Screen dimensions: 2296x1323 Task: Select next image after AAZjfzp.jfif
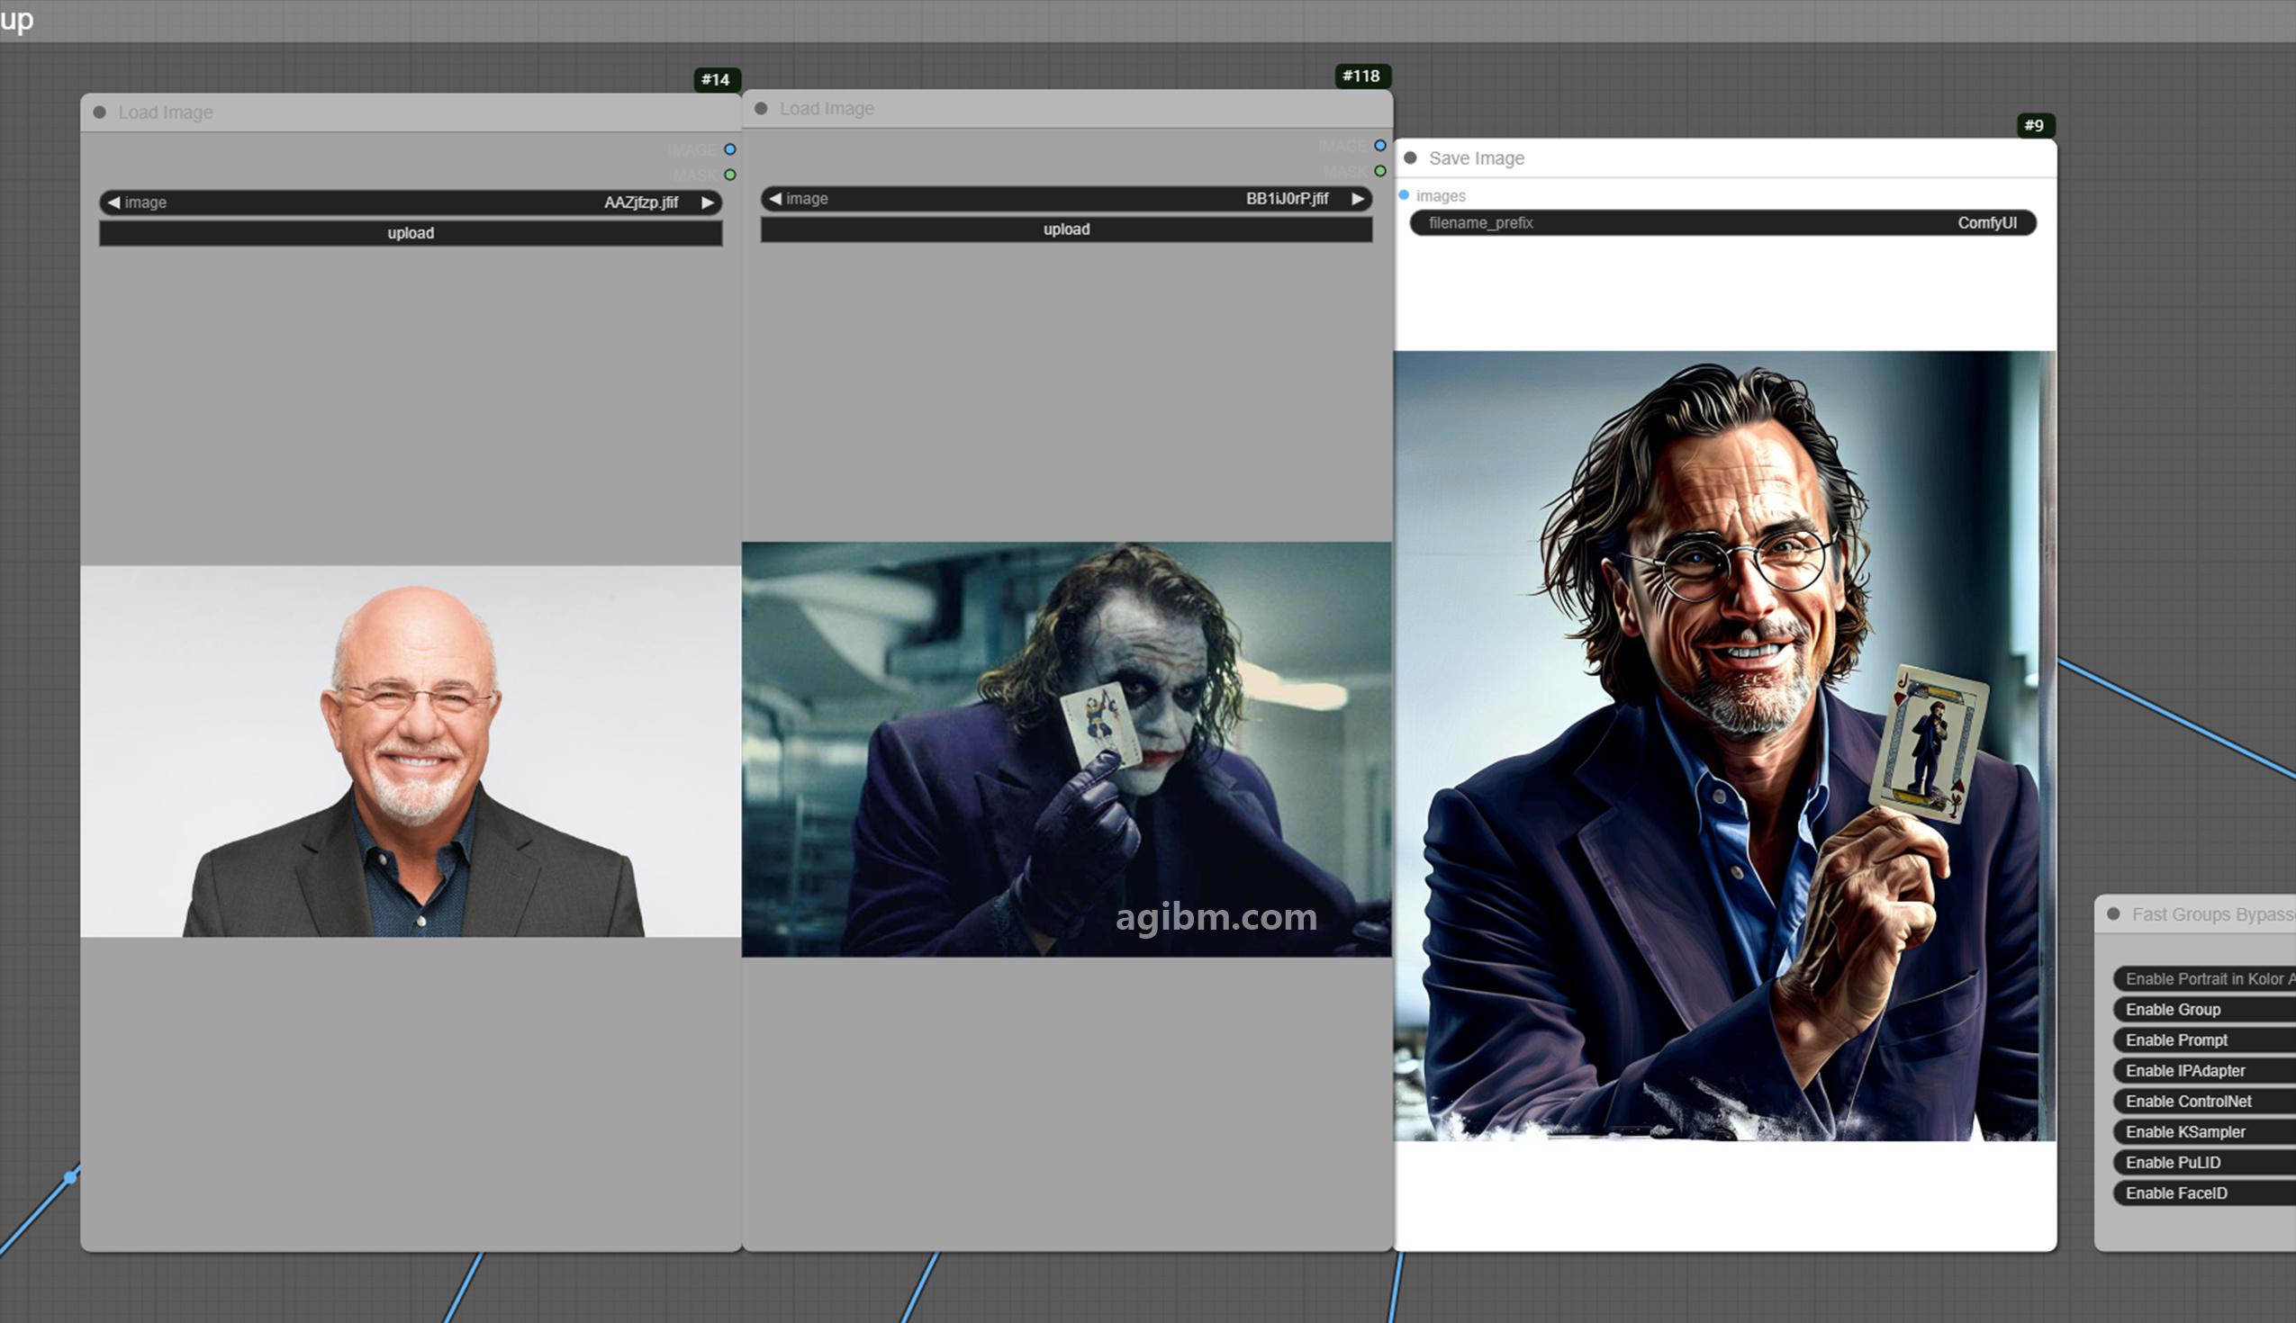pyautogui.click(x=707, y=202)
